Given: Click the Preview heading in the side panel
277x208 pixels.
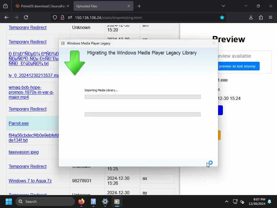Looking at the screenshot, I should coord(229,39).
